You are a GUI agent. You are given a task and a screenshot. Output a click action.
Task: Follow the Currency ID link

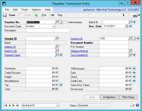tap(77, 39)
